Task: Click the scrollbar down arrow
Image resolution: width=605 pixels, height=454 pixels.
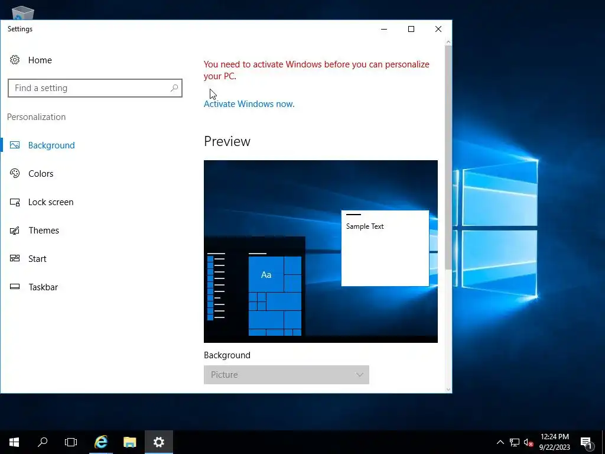Action: (x=448, y=389)
